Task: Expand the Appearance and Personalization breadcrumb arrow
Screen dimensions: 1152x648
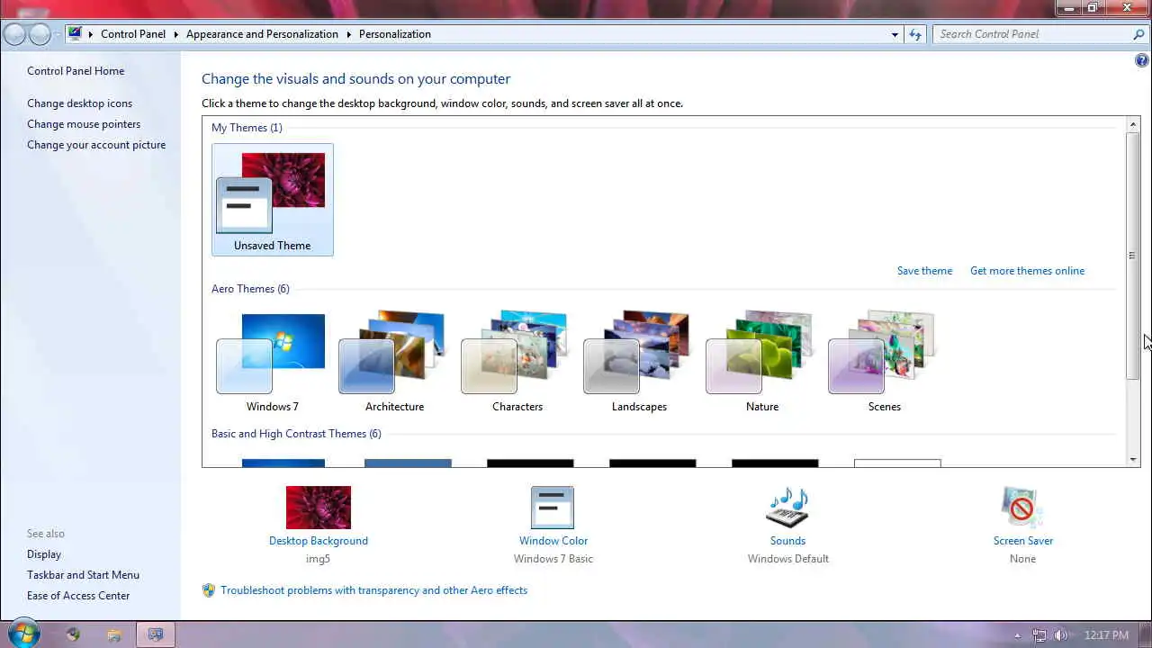Action: [x=348, y=34]
